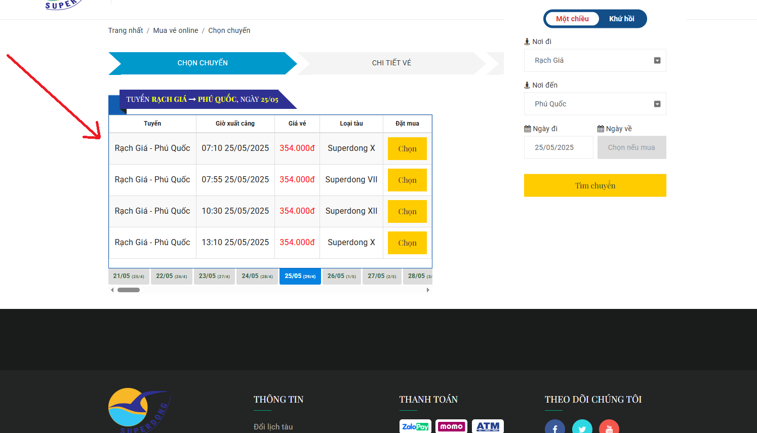The image size is (757, 433).
Task: Choose the 13:10 Superdong X trip
Action: pos(407,243)
